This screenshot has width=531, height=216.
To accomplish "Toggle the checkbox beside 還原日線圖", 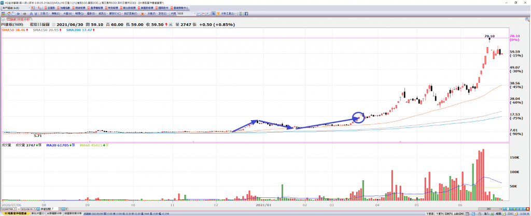I will pyautogui.click(x=53, y=25).
